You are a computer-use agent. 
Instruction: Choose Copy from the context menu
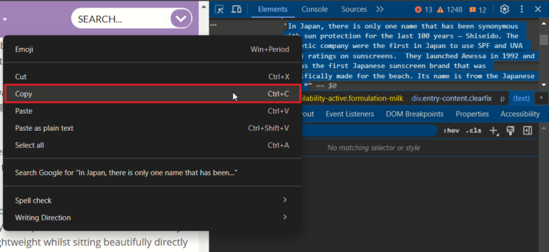tap(152, 94)
